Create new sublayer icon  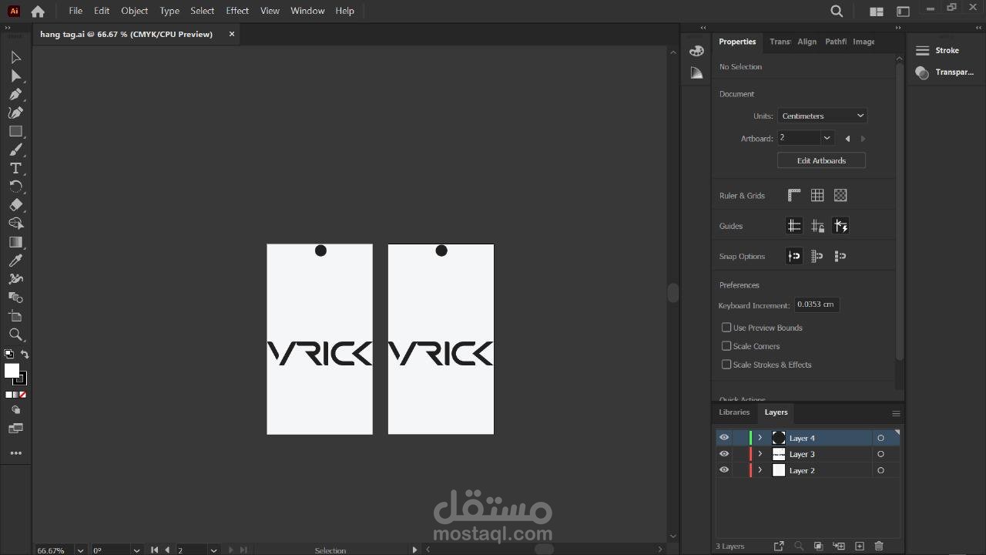click(x=839, y=546)
